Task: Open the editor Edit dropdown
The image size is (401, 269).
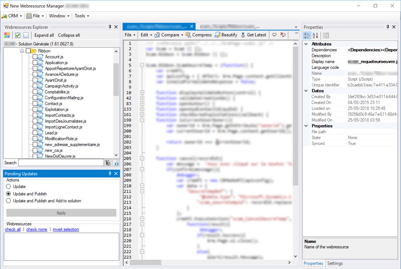Action: point(146,35)
